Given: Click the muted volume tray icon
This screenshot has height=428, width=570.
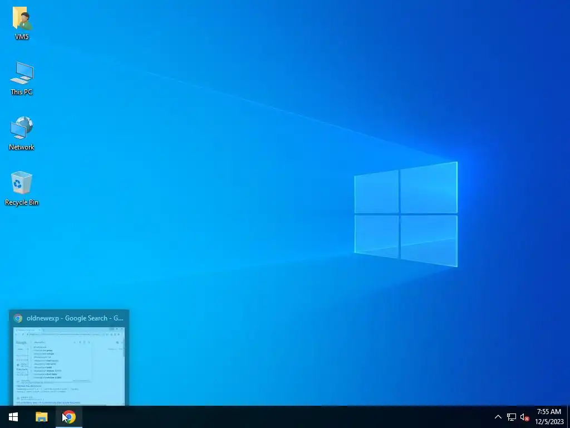Looking at the screenshot, I should [x=524, y=417].
